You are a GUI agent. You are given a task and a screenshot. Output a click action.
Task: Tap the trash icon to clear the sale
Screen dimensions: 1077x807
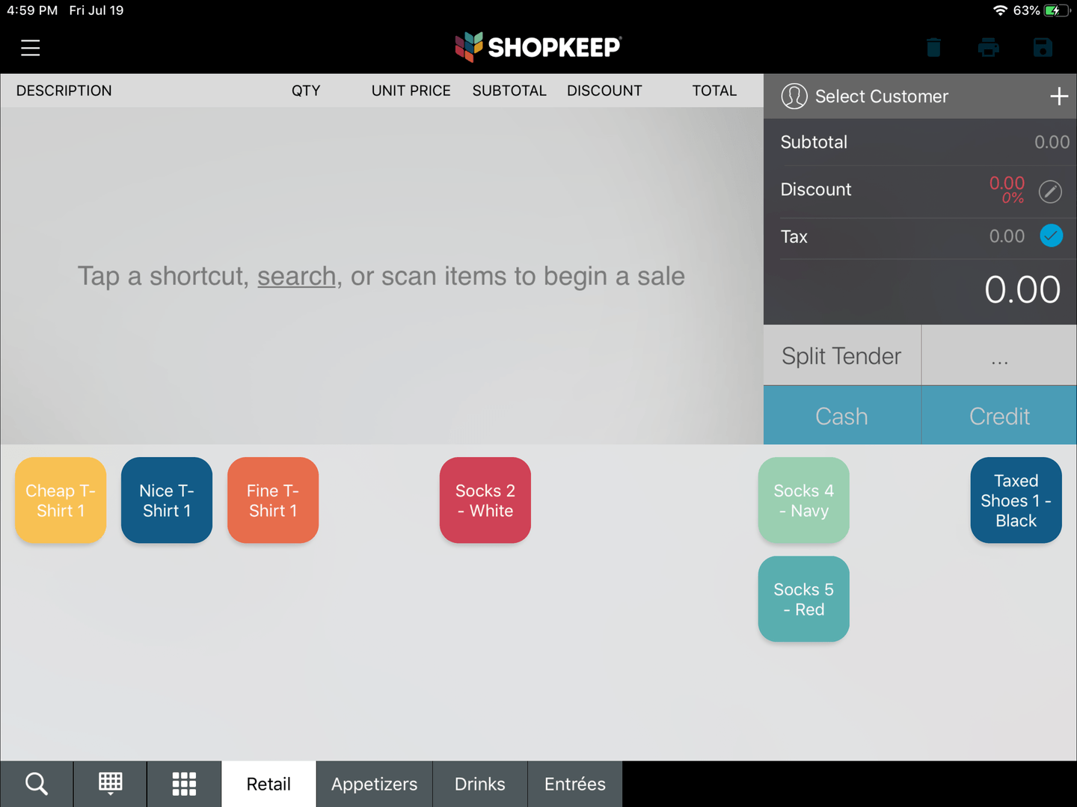[933, 47]
